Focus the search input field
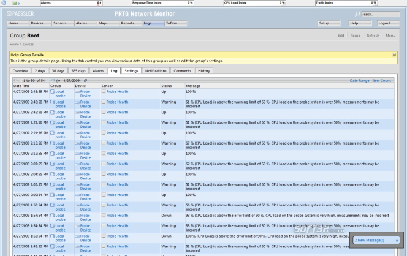 [381, 14]
